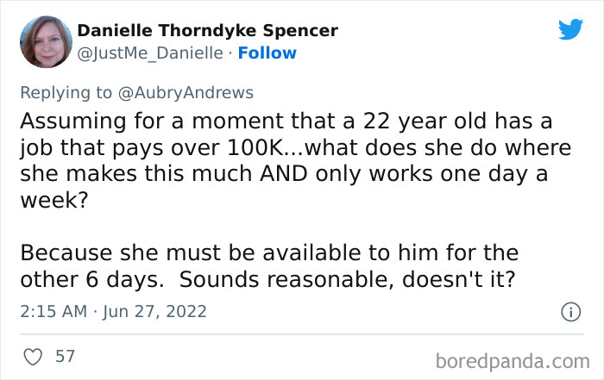Open Danielle's profile picture
The image size is (604, 380).
tap(46, 42)
